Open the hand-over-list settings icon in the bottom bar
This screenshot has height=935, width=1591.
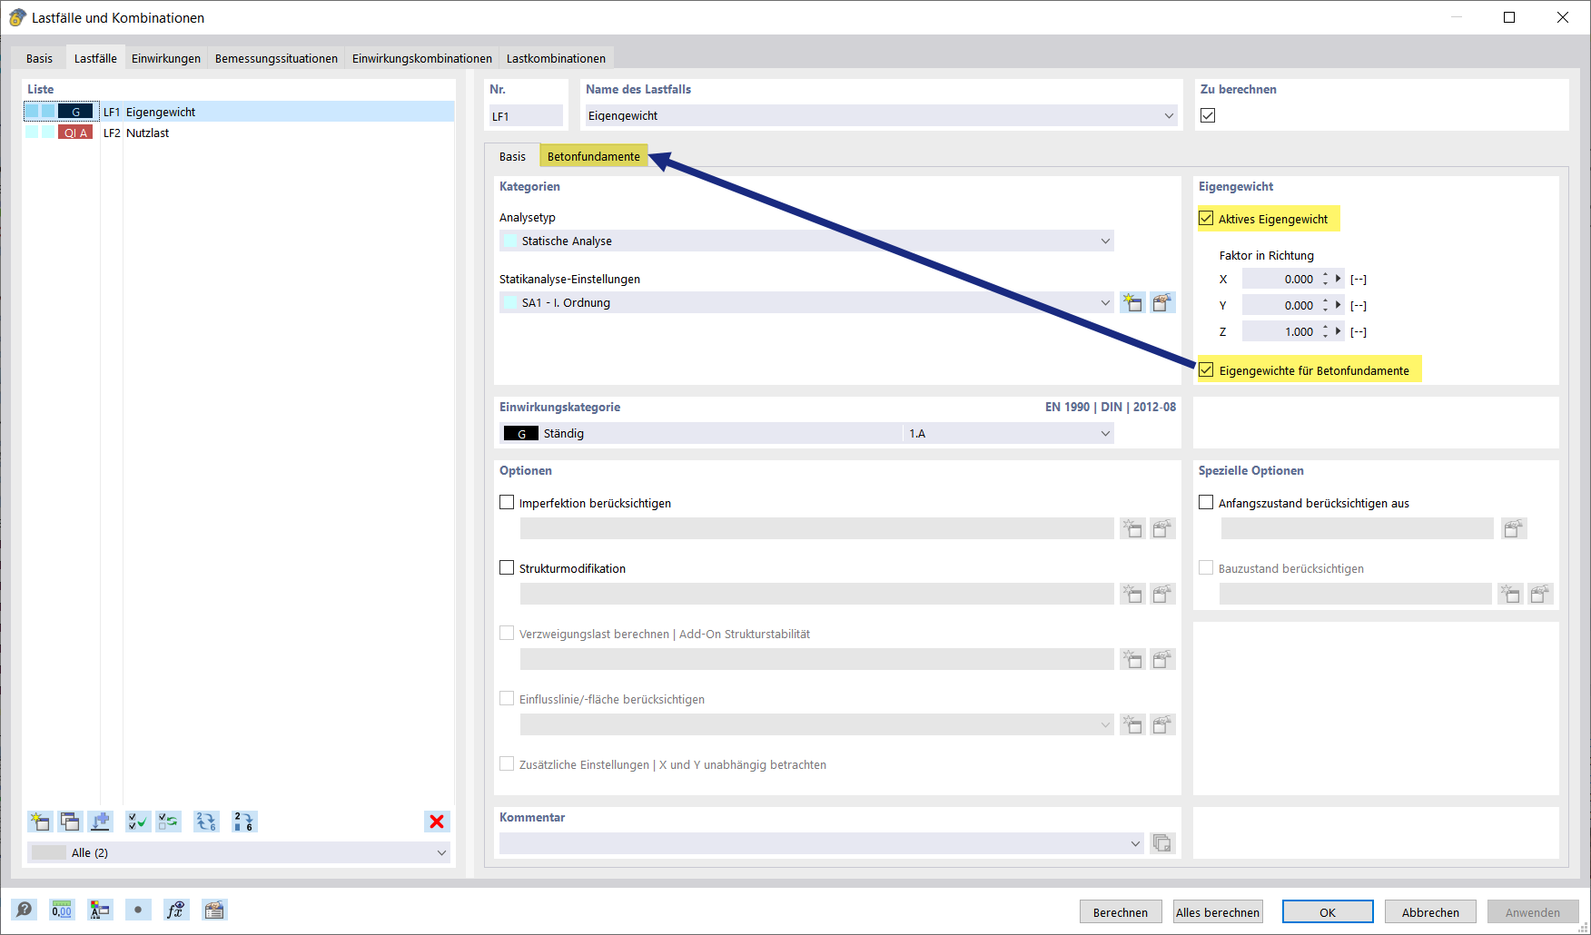click(214, 910)
